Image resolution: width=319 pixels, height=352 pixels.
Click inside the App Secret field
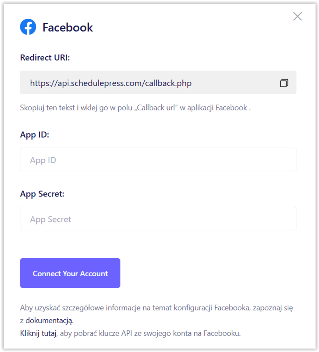pos(158,219)
